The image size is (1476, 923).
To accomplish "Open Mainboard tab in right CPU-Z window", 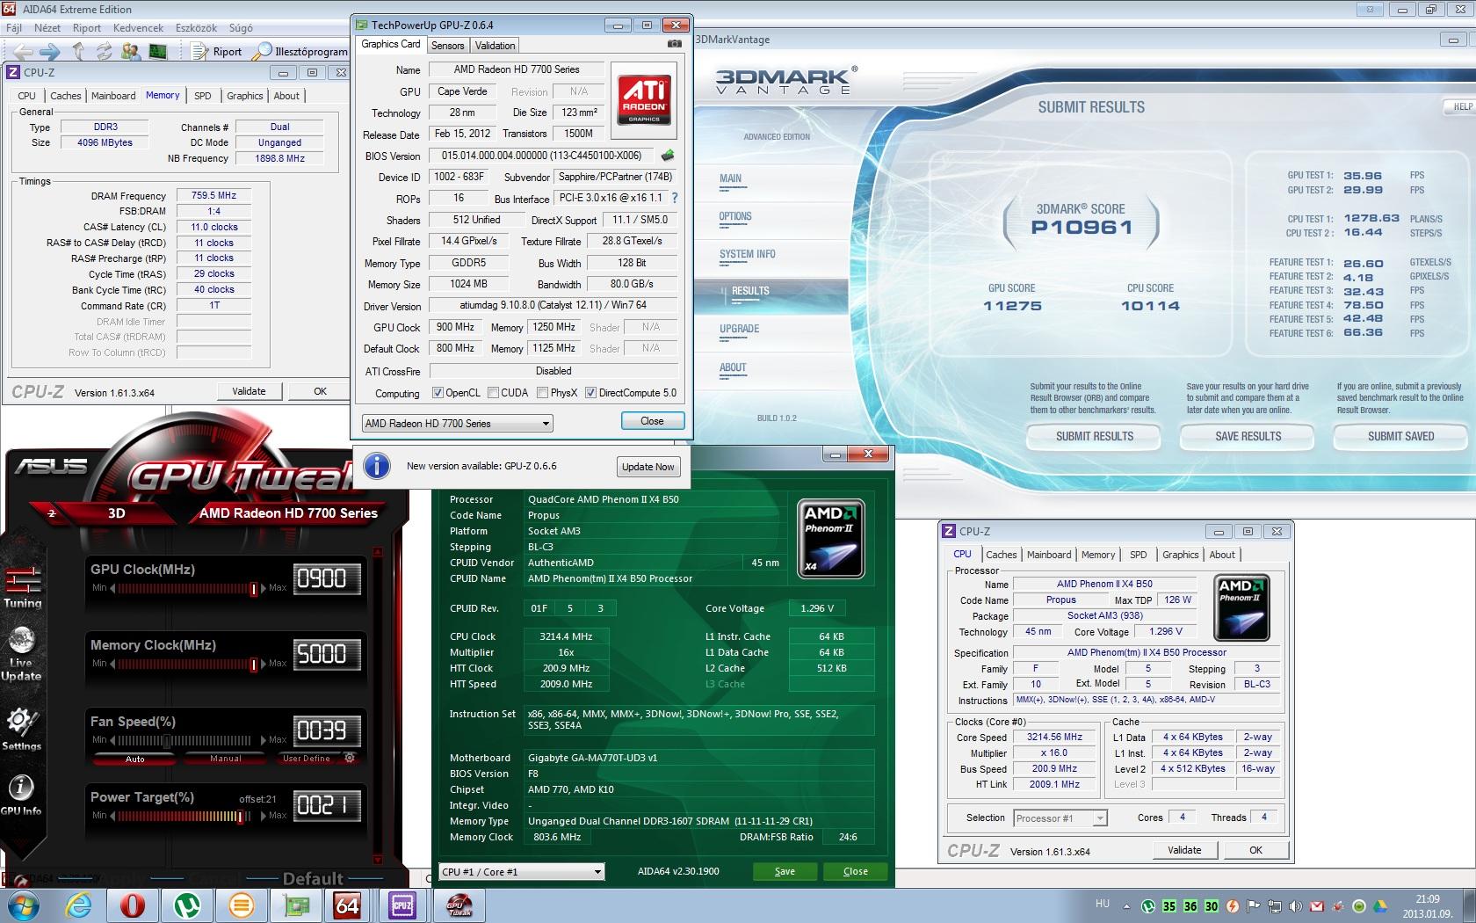I will click(1049, 555).
